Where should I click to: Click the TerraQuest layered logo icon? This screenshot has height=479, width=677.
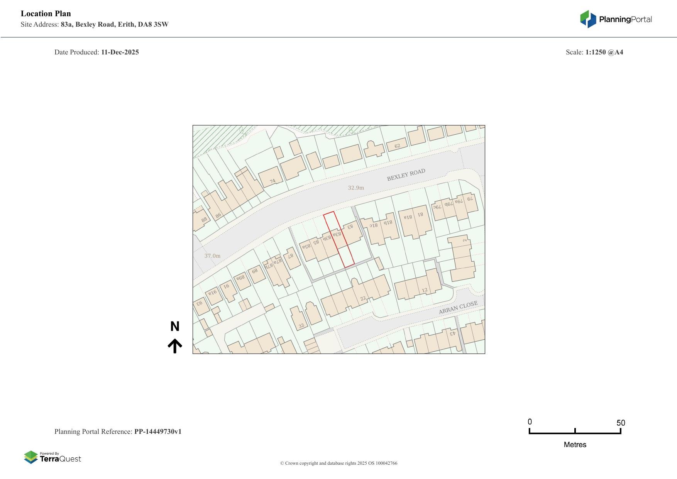31,457
